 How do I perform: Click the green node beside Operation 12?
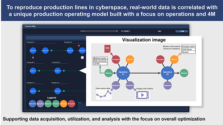[x=64, y=71]
